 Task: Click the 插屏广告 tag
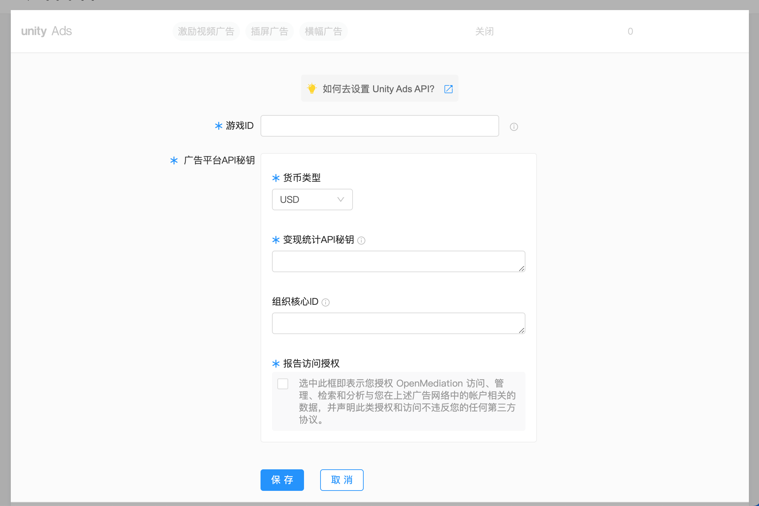pos(269,31)
